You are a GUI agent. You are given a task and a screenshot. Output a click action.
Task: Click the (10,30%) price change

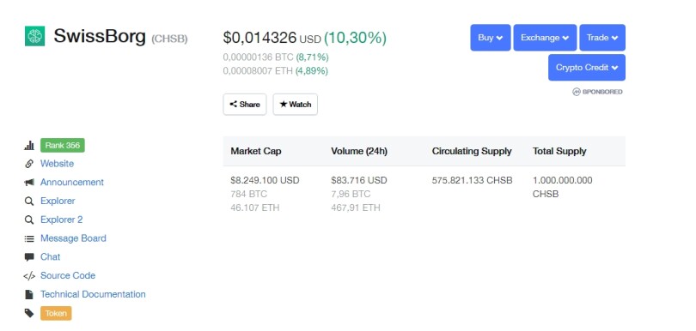tap(355, 38)
